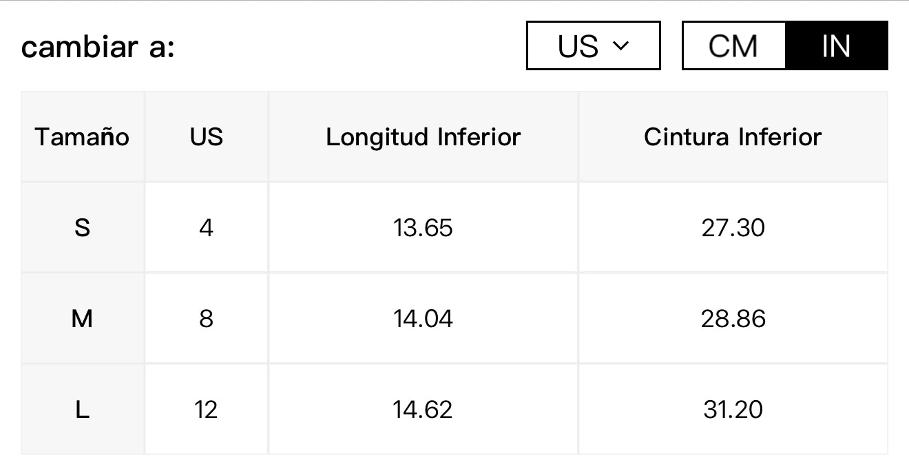Select the size L row label

pyautogui.click(x=83, y=409)
